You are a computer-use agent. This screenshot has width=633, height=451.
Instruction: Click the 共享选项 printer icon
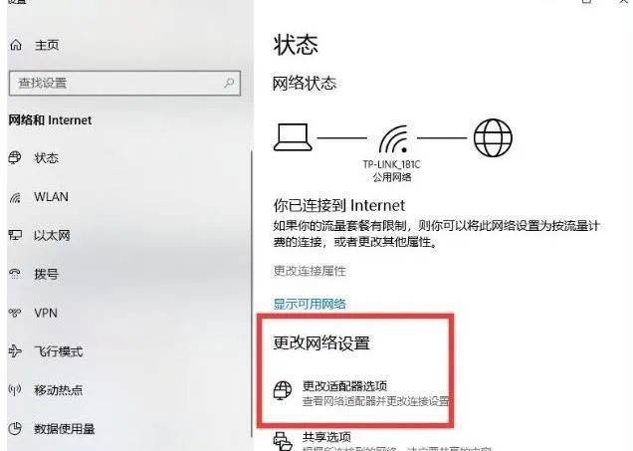(283, 441)
